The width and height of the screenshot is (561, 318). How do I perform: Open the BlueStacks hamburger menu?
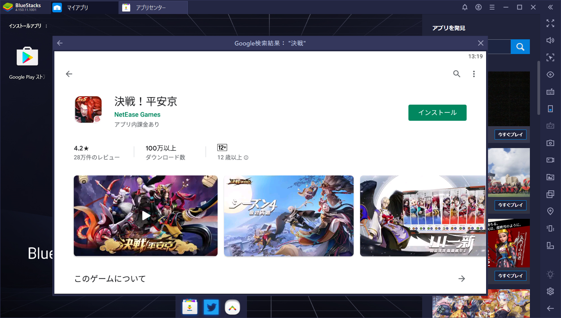[x=492, y=7]
